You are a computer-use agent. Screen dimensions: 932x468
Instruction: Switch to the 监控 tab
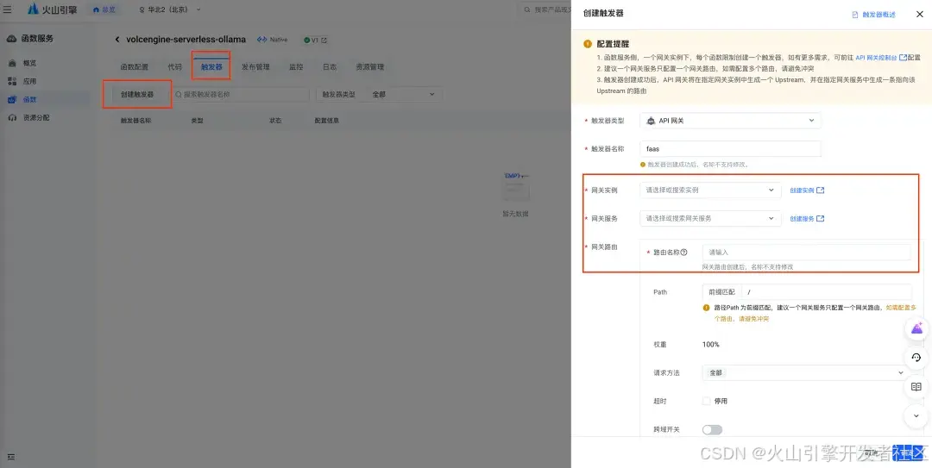pos(296,67)
